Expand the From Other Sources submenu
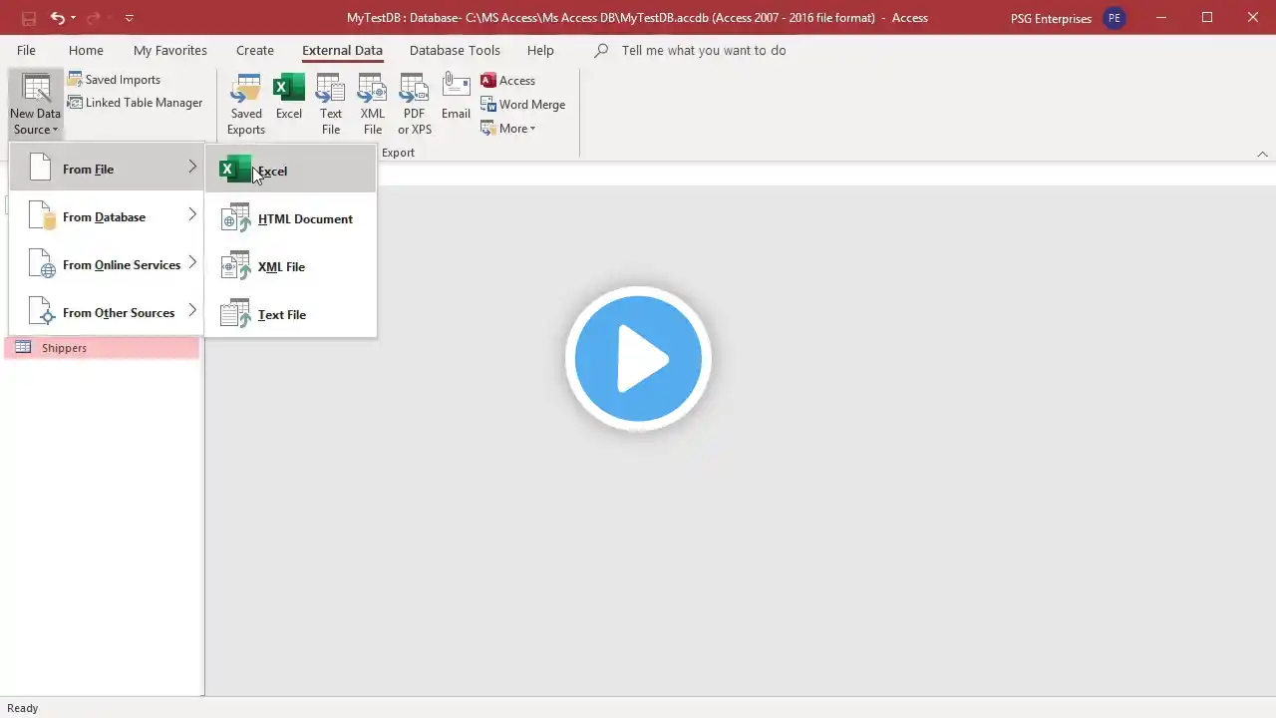 coord(107,312)
